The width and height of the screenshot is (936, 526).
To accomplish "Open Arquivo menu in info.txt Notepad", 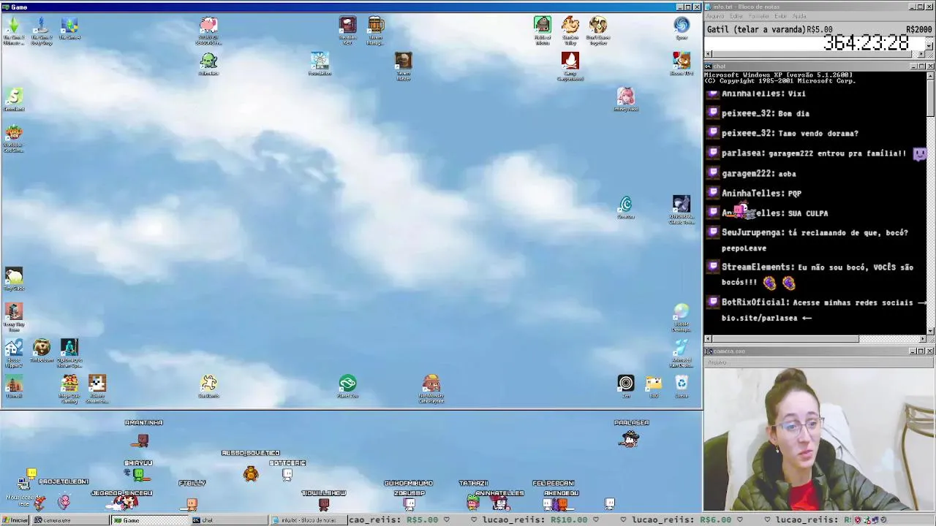I will (x=715, y=16).
